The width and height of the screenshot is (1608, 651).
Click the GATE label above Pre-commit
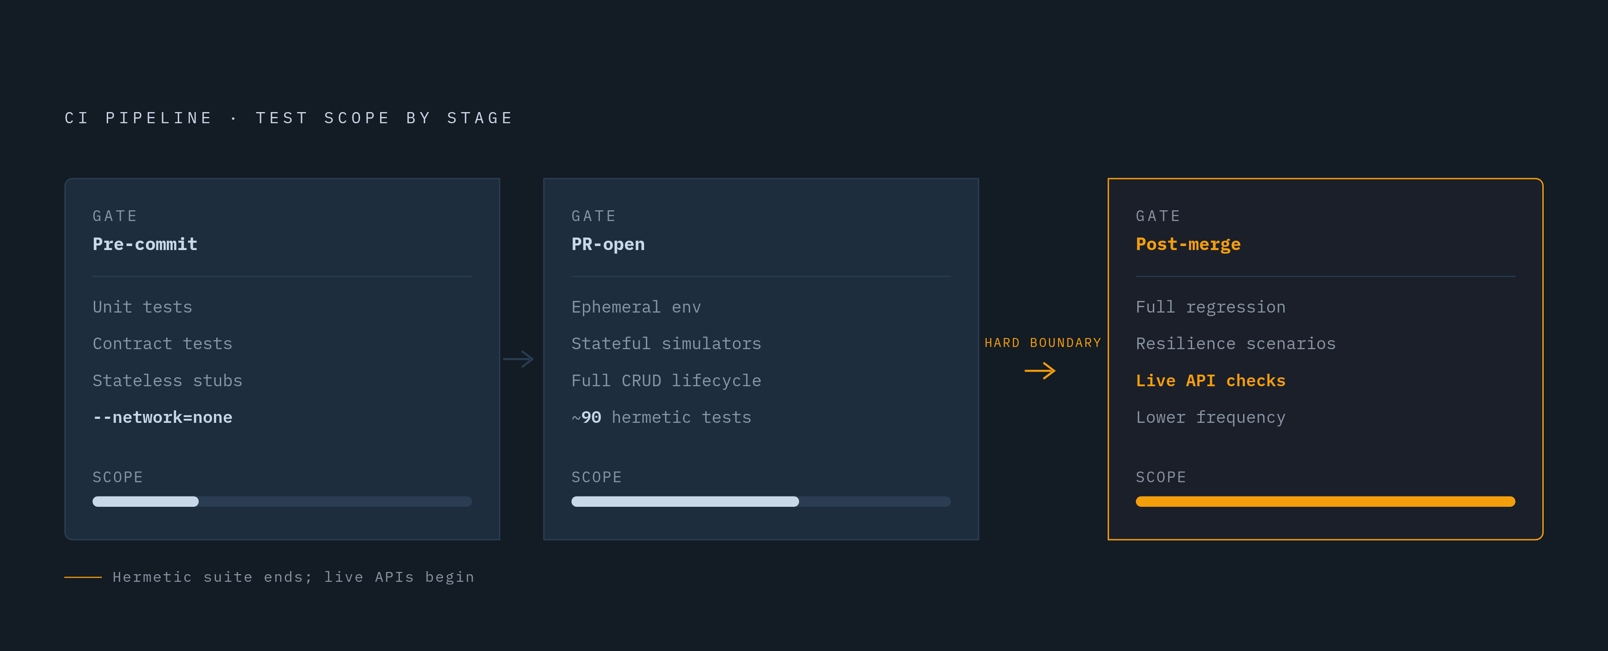115,216
